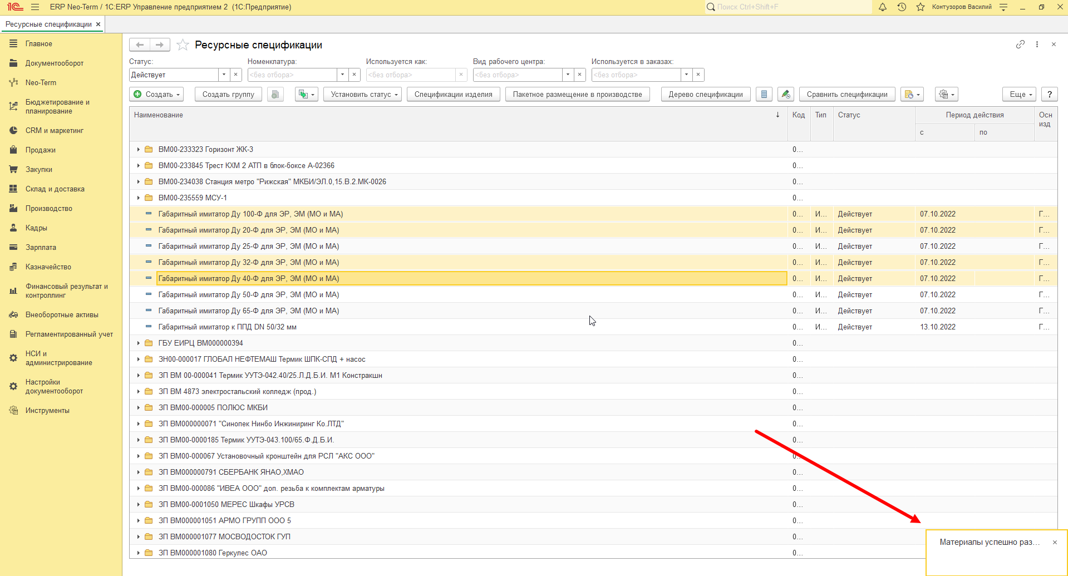Open Склад и доставка section
Screen dimensions: 1068x576
coord(55,189)
